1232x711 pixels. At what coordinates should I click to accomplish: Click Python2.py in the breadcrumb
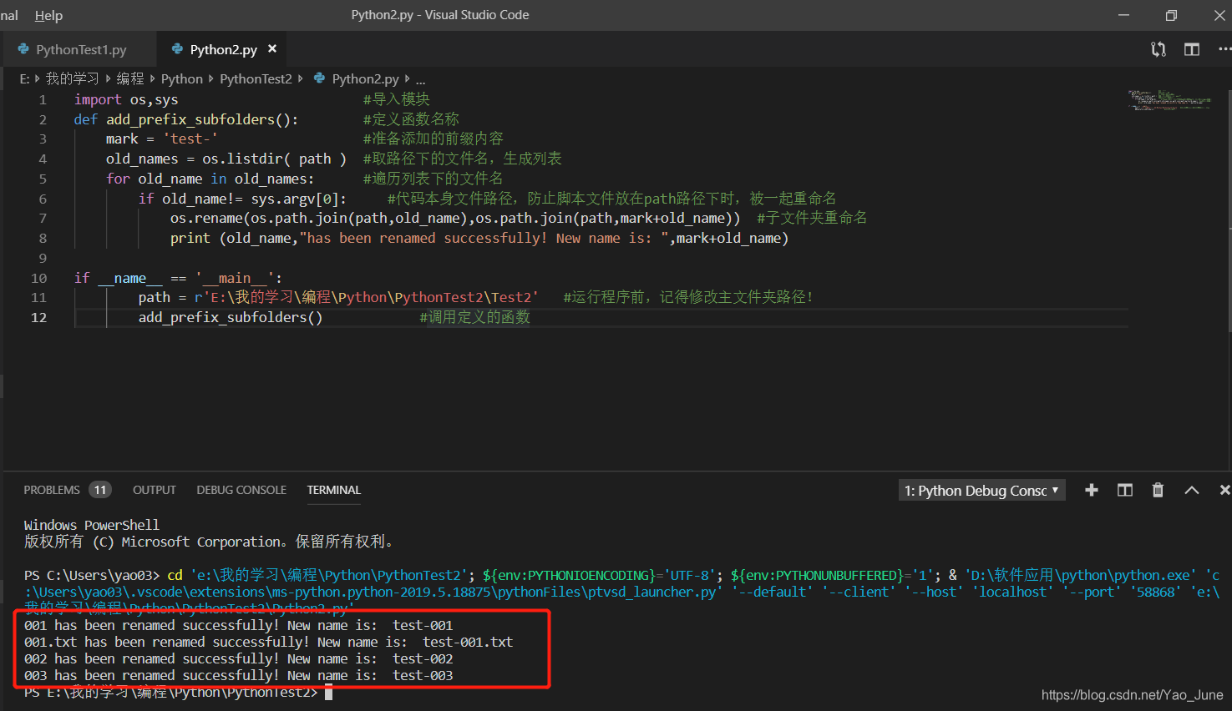pos(365,78)
